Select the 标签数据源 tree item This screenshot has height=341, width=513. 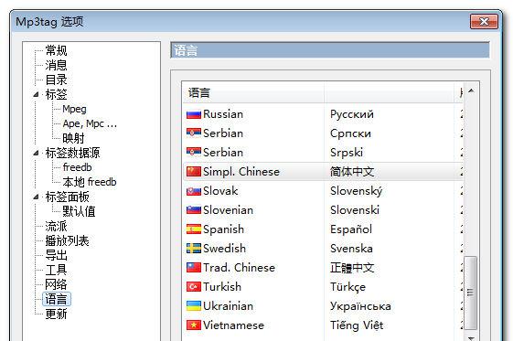coord(72,153)
